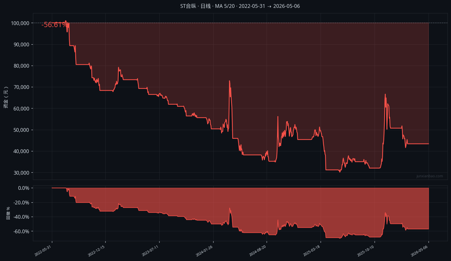Click the 0.0% drawdown axis tick
The height and width of the screenshot is (261, 451).
[x=24, y=188]
